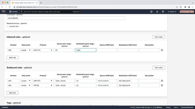Go forward in browser history
Image resolution: width=195 pixels, height=109 pixels.
point(6,7)
